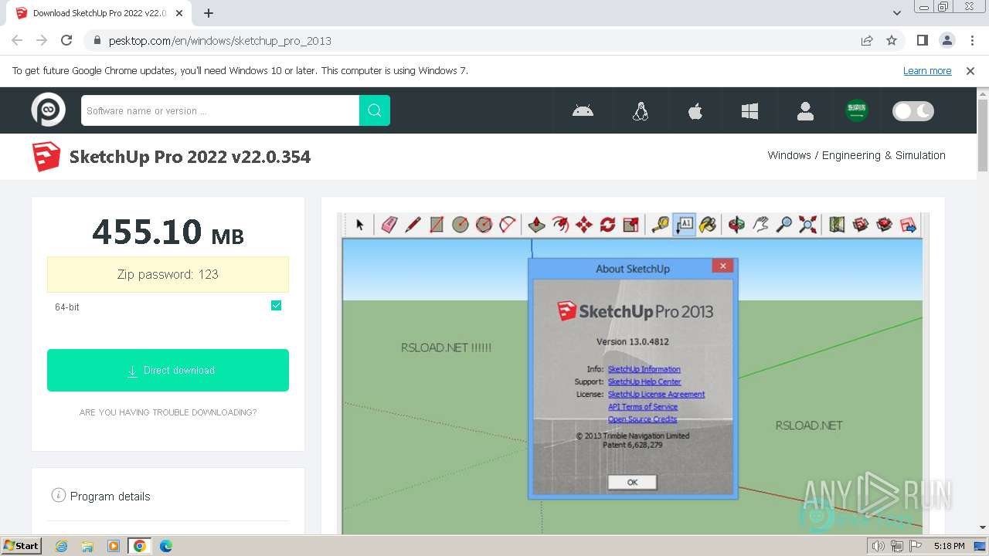Focus the Software name or version field

(220, 110)
